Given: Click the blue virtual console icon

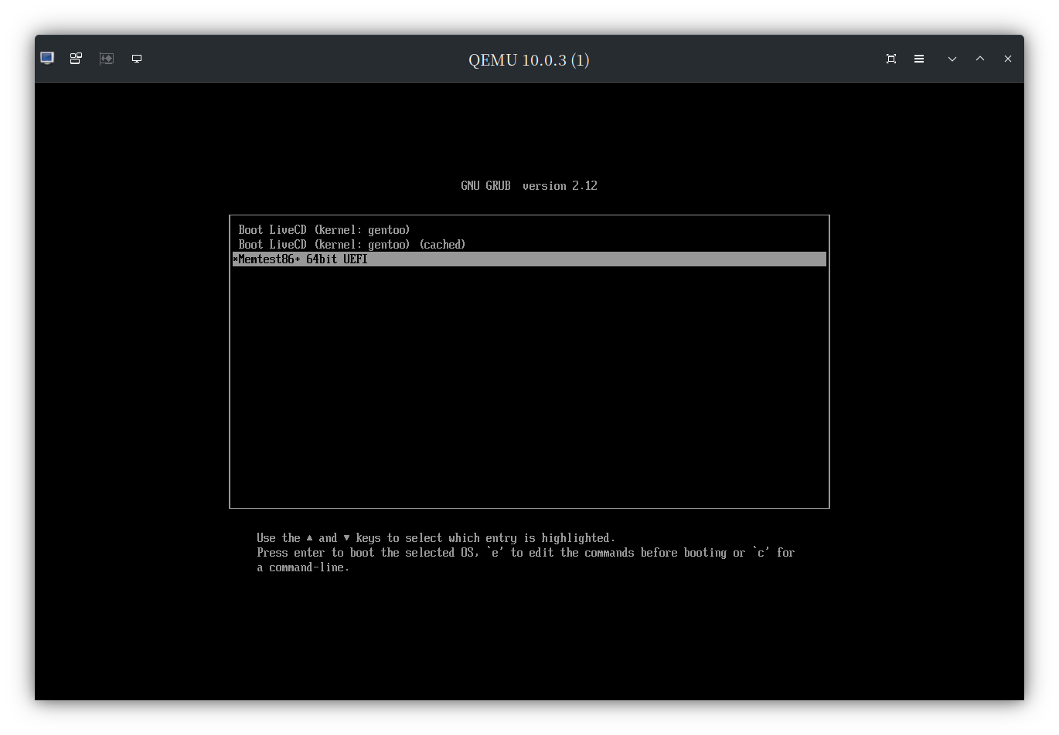Looking at the screenshot, I should click(46, 58).
